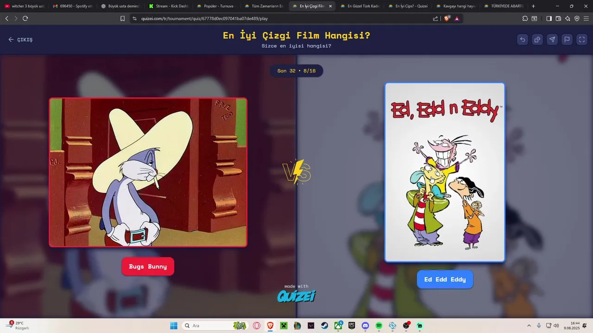Screen dimensions: 593x333
Task: Switch to the Spotify tab
Action: (72, 6)
